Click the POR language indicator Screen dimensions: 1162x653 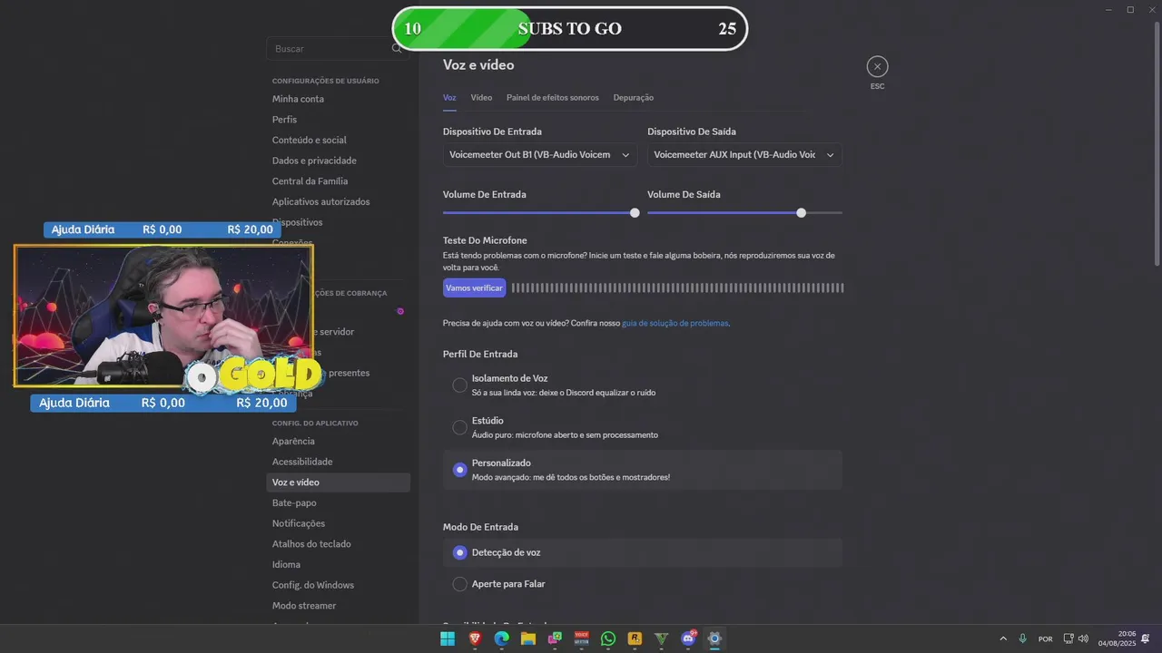click(1046, 638)
